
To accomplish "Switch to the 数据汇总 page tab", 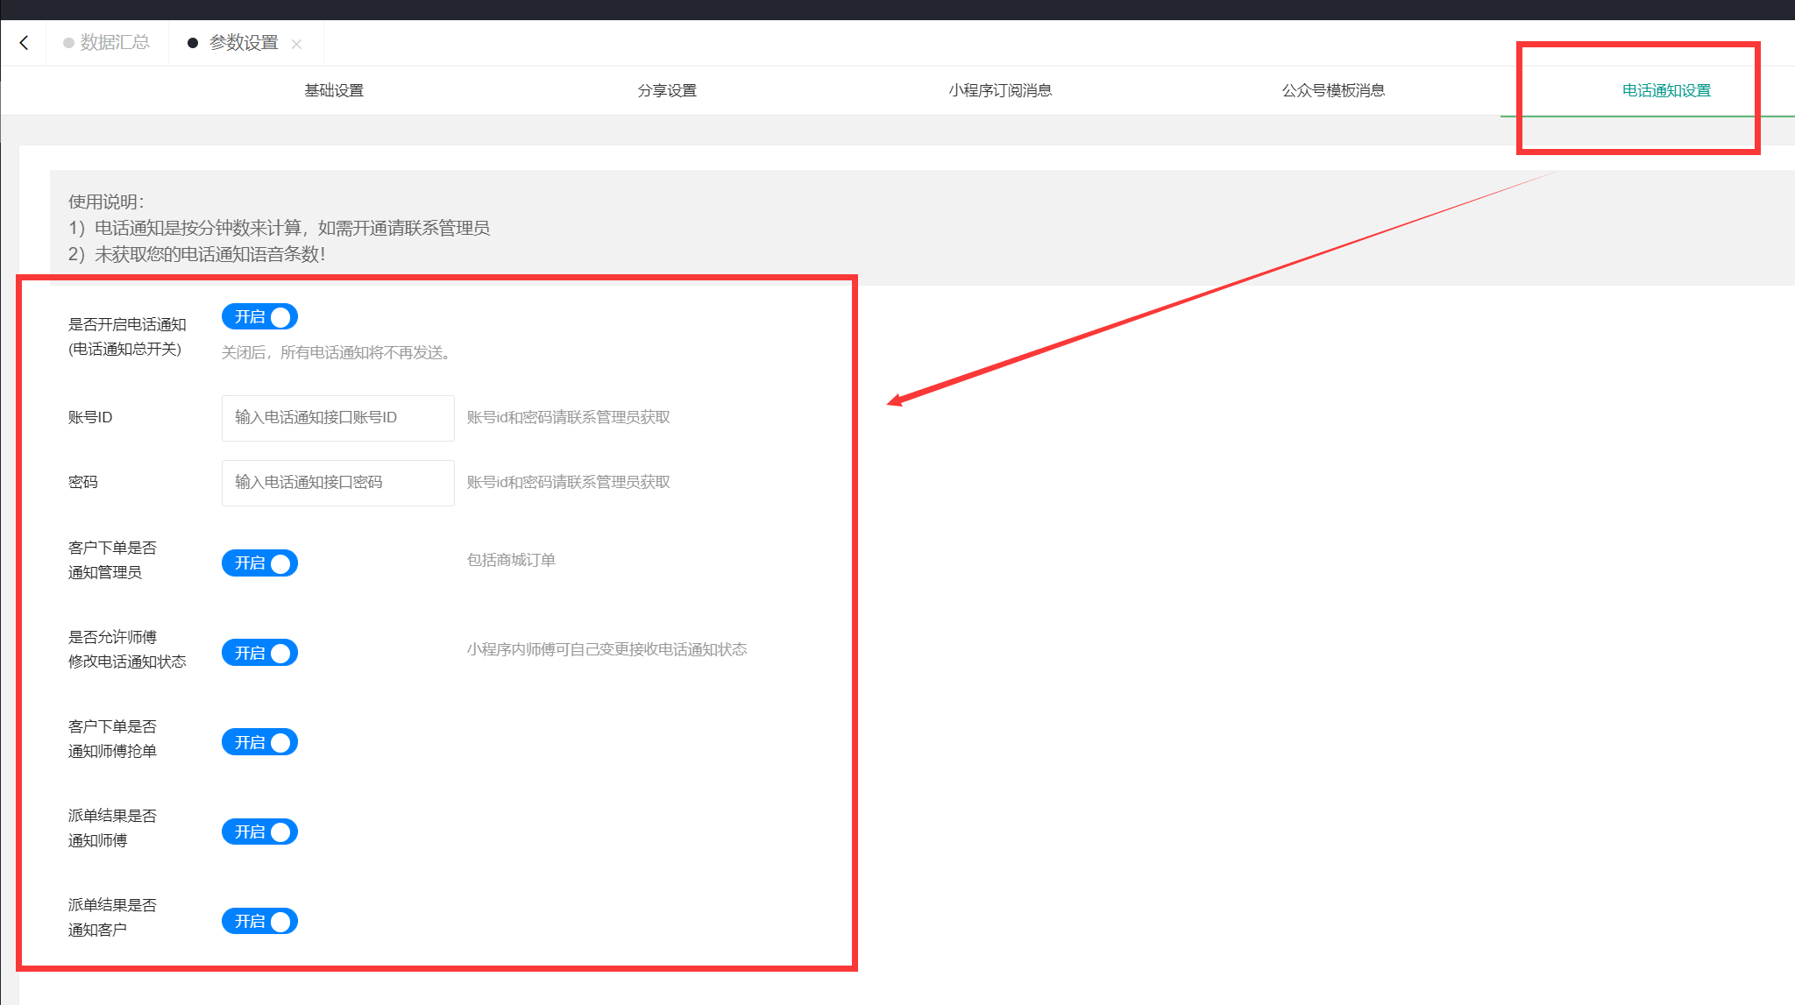I will [114, 42].
